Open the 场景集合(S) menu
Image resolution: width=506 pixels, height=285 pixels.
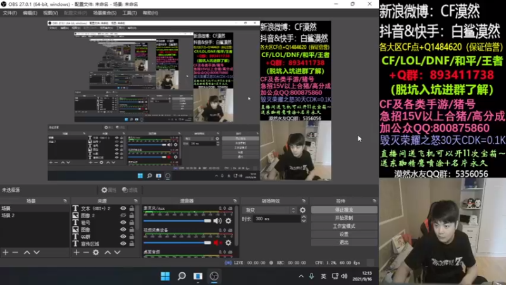(x=105, y=13)
